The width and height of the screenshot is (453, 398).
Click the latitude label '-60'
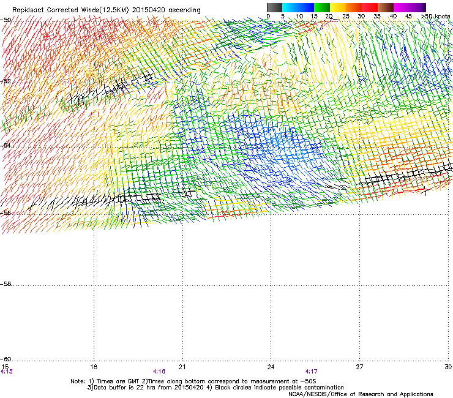pos(6,359)
